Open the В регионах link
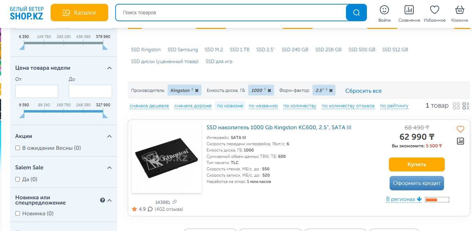472x231 pixels. pyautogui.click(x=401, y=199)
